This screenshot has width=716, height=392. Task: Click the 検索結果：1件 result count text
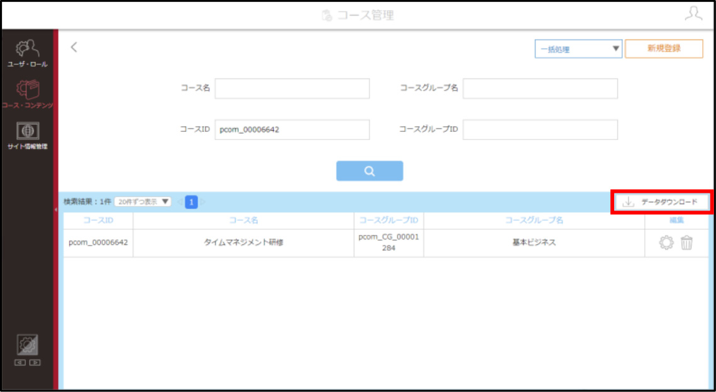pyautogui.click(x=87, y=202)
